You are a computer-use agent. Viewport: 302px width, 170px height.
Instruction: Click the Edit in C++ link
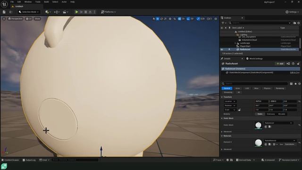click(294, 72)
